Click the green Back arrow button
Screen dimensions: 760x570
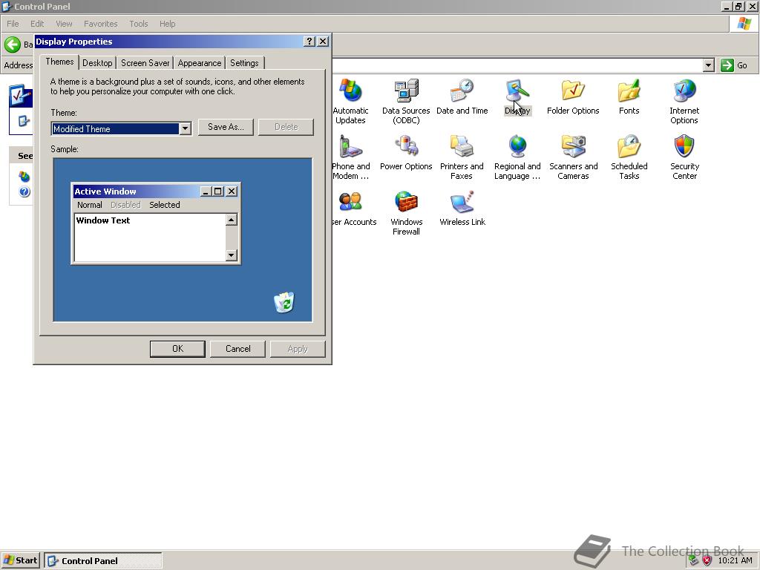click(13, 45)
